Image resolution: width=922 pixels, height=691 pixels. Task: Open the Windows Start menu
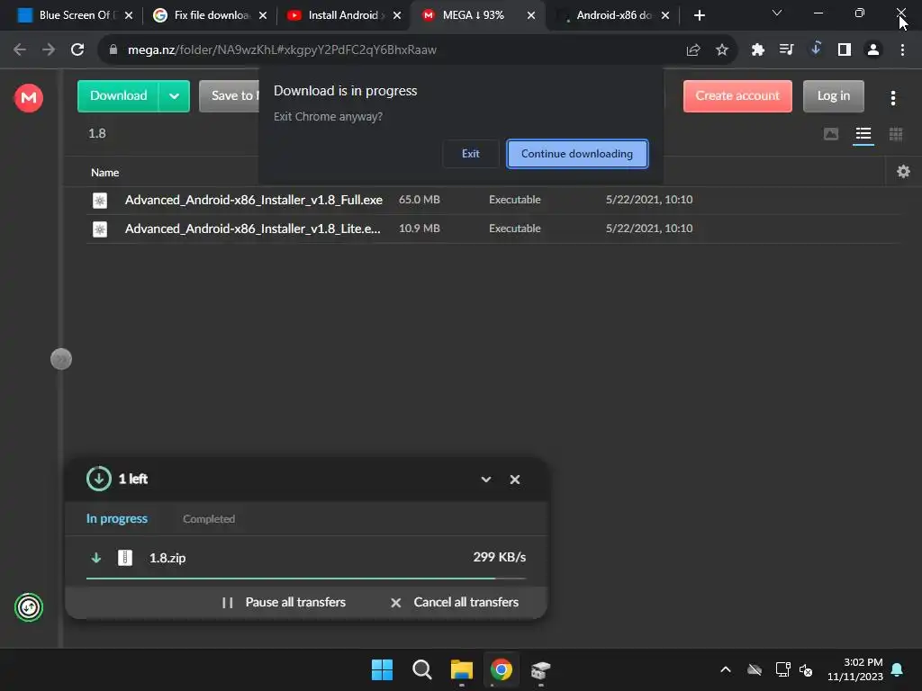click(382, 669)
